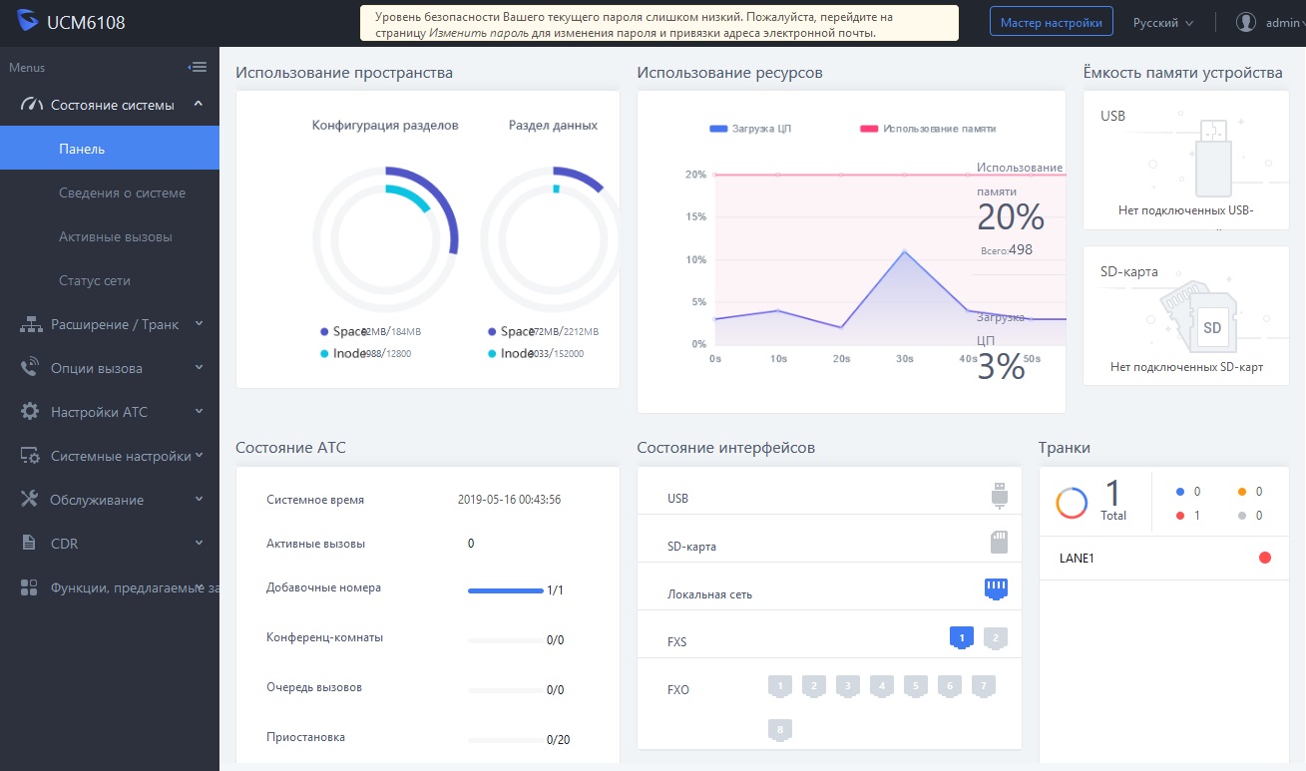Click the memory usage 20% value
The height and width of the screenshot is (771, 1306).
click(1011, 216)
